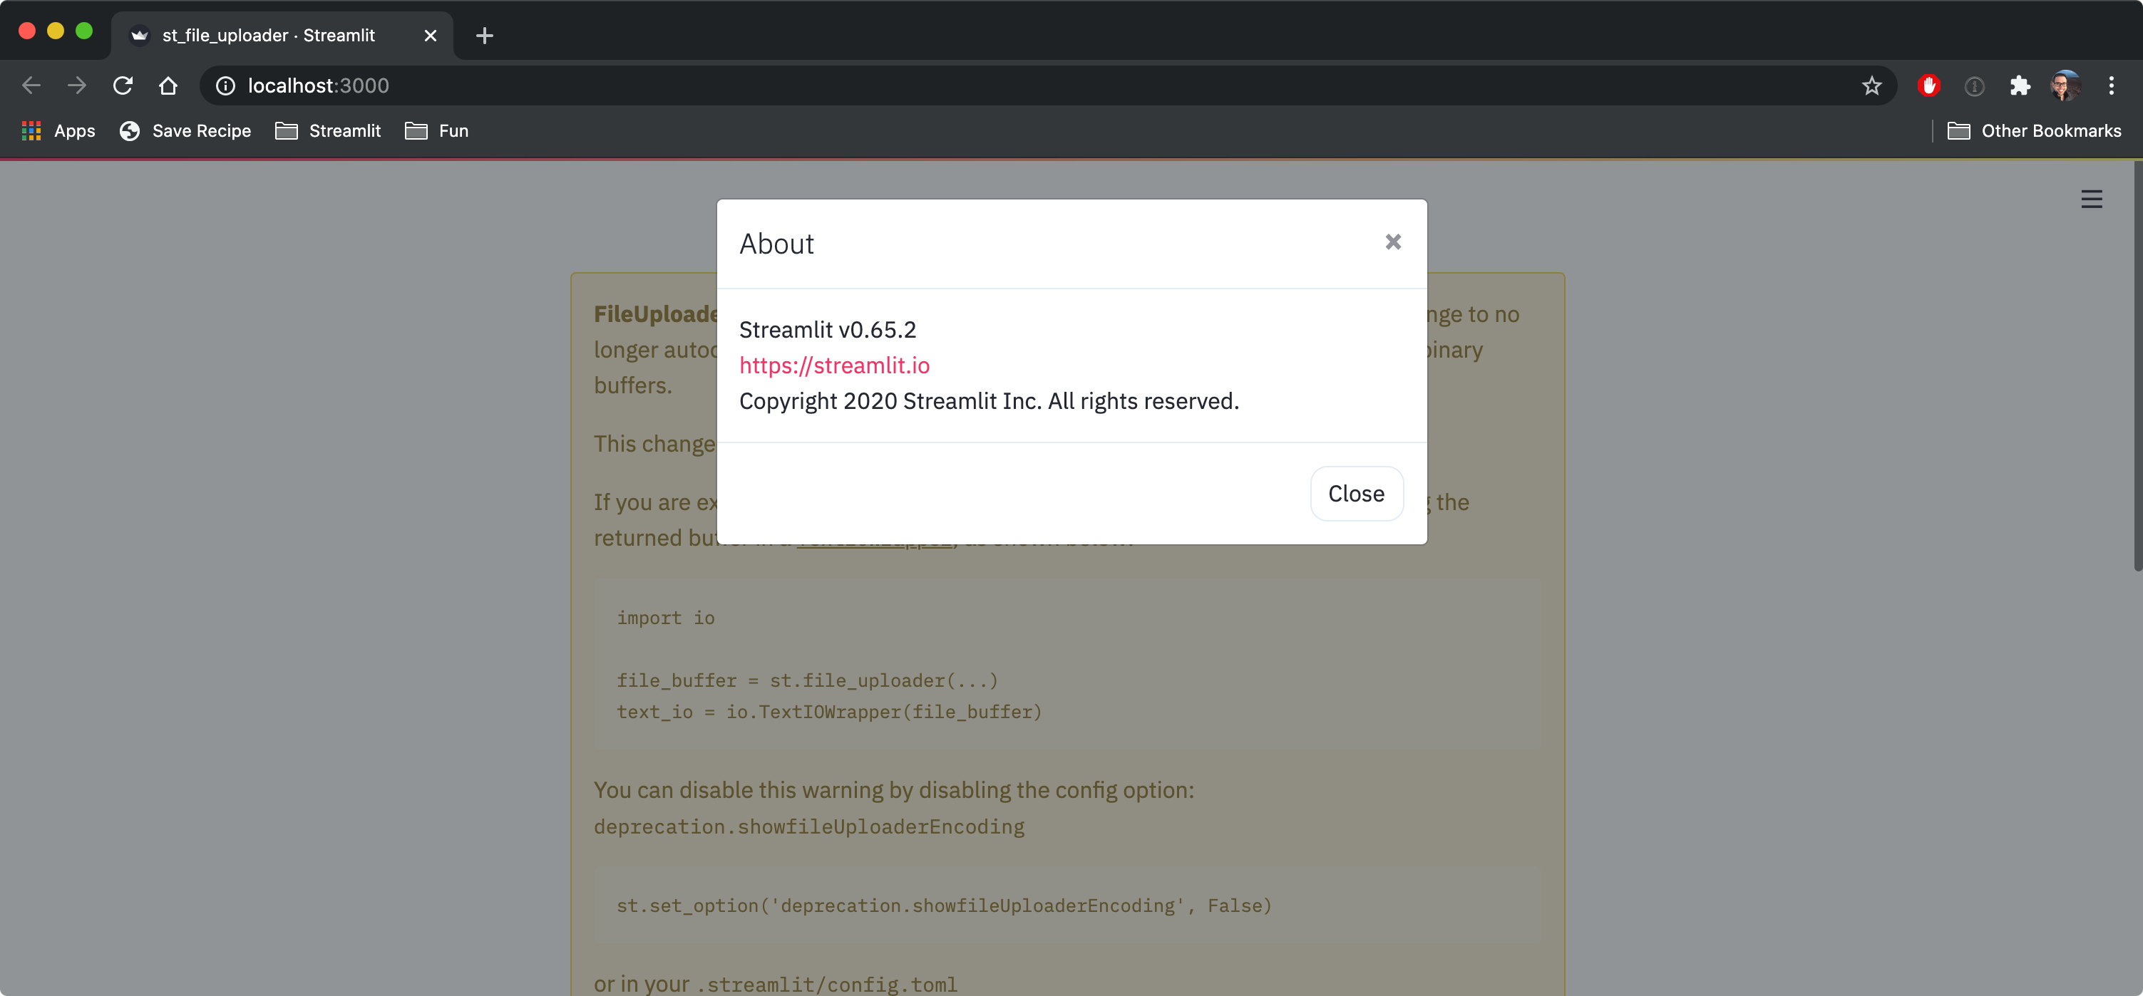Open the Apps bookmark shortcut

pos(58,130)
